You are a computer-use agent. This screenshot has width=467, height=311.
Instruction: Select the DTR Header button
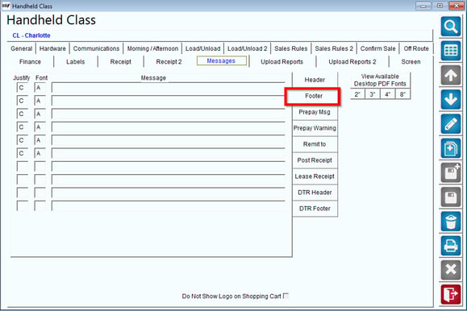pos(315,193)
